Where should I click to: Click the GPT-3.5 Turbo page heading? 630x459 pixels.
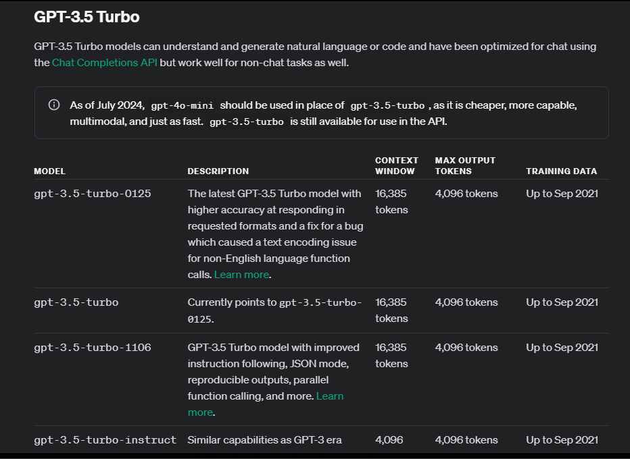[x=87, y=17]
